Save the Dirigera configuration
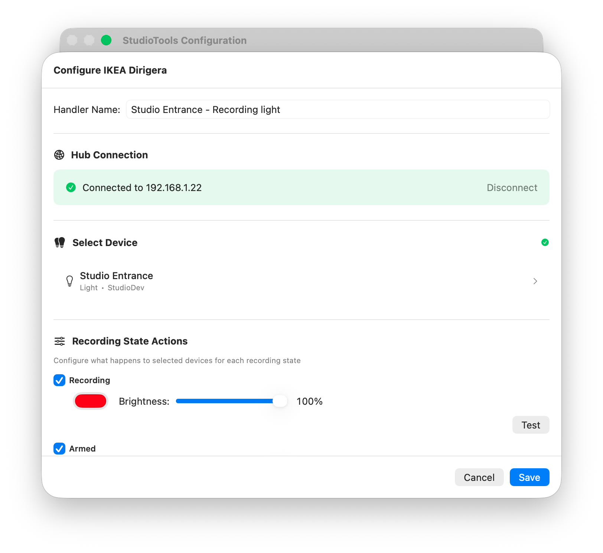603x553 pixels. [529, 477]
